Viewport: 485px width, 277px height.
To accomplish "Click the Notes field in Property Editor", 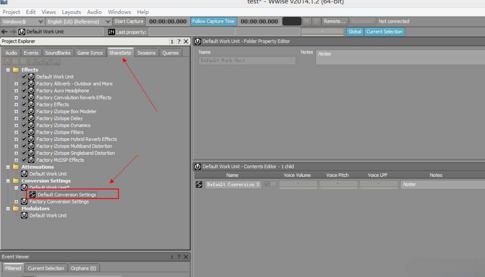I will pos(401,57).
